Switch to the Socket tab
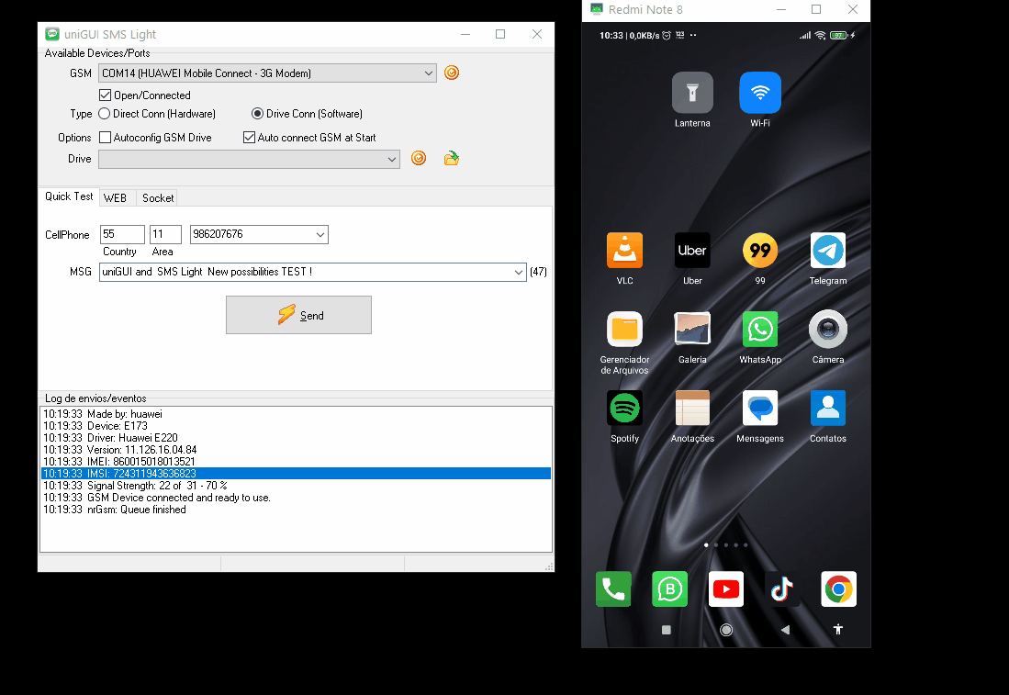This screenshot has height=695, width=1009. tap(158, 198)
